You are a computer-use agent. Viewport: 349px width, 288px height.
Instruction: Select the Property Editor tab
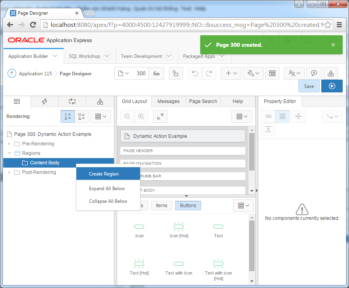280,101
